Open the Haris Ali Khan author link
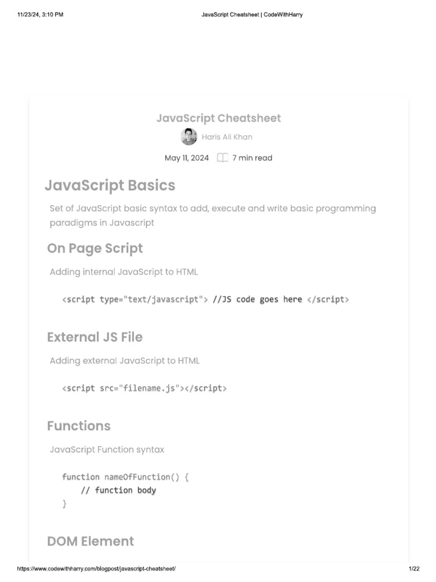 (x=227, y=137)
